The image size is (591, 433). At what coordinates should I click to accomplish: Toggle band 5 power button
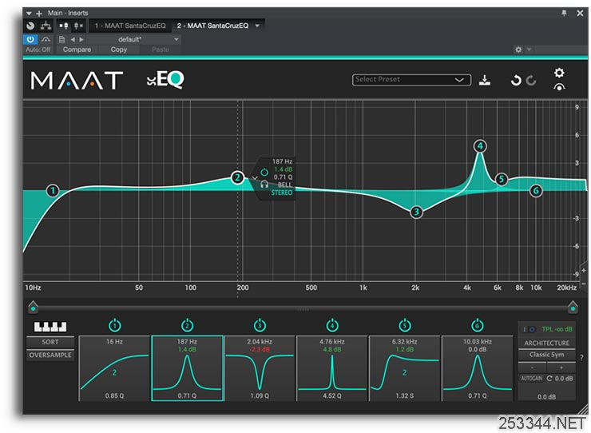click(x=405, y=325)
